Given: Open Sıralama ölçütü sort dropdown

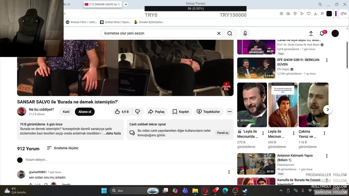Looking at the screenshot, I should [x=63, y=148].
